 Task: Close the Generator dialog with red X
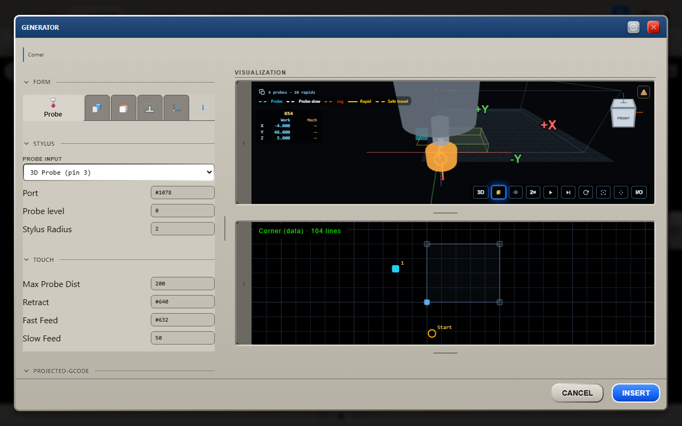(x=654, y=27)
